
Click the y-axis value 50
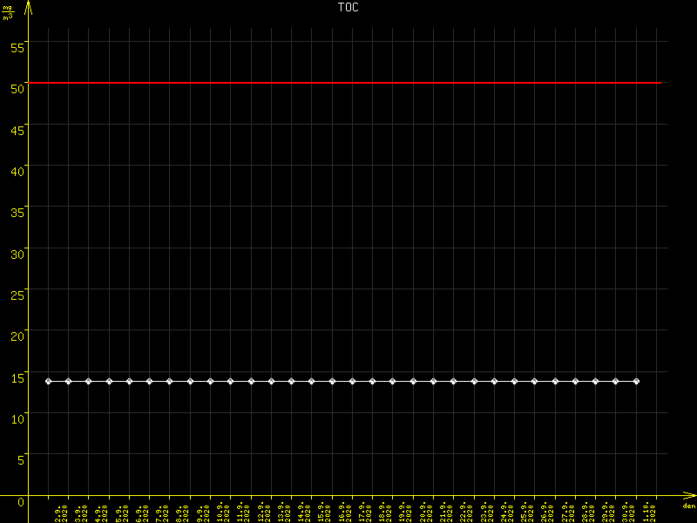[17, 84]
